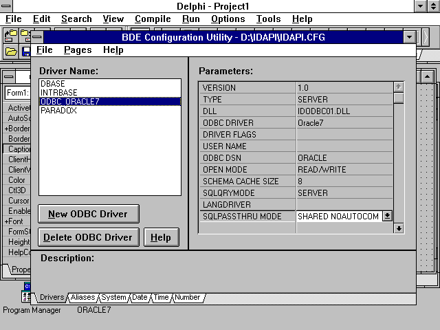Select INTRBASE driver in the list

[58, 92]
